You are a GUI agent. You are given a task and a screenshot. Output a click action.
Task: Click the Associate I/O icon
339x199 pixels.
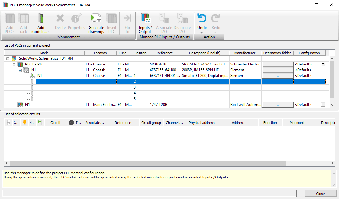(164, 19)
